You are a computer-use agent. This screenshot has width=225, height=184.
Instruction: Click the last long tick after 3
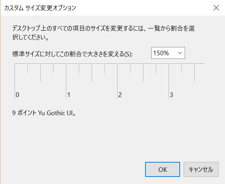click(195, 72)
